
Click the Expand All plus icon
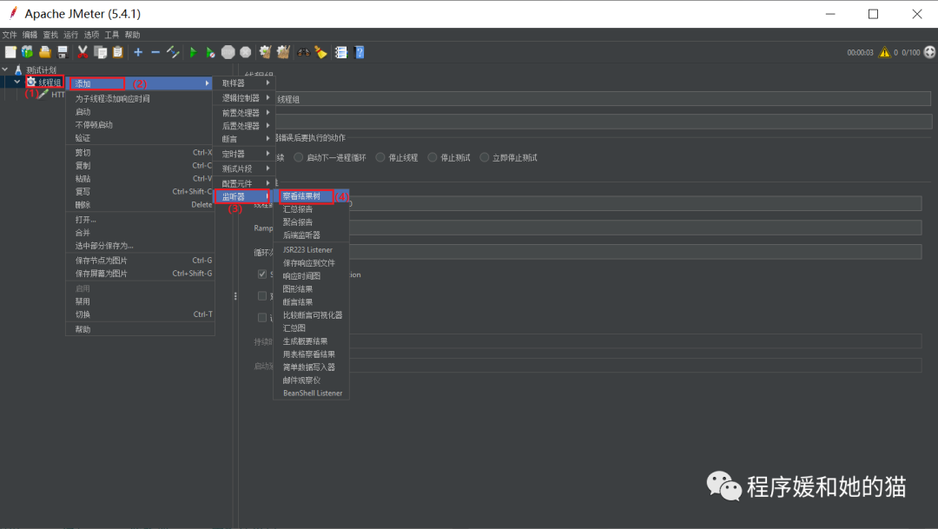pyautogui.click(x=138, y=53)
